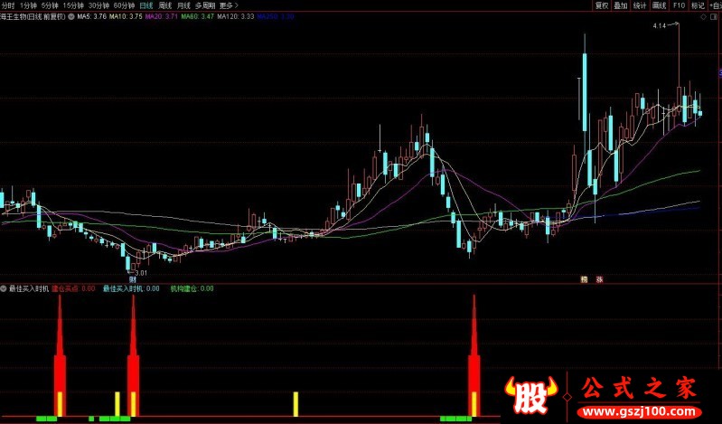Click the diamond icon at chart top-right
The height and width of the screenshot is (424, 722).
[703, 17]
